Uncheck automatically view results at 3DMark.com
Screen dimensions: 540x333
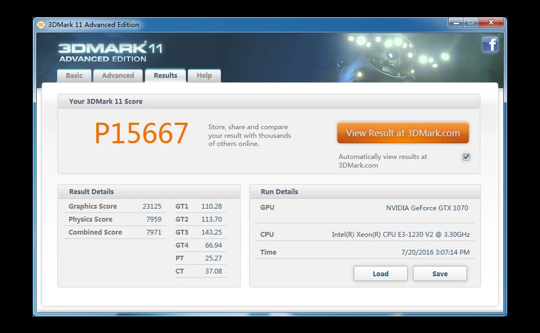tap(467, 157)
